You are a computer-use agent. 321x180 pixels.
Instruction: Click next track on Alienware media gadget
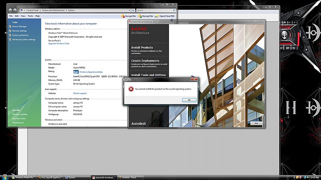[x=294, y=48]
